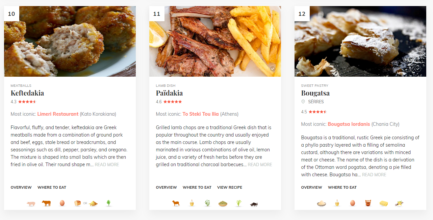Click the milk bucket icon under Bougatsa
The image size is (433, 220).
click(368, 203)
